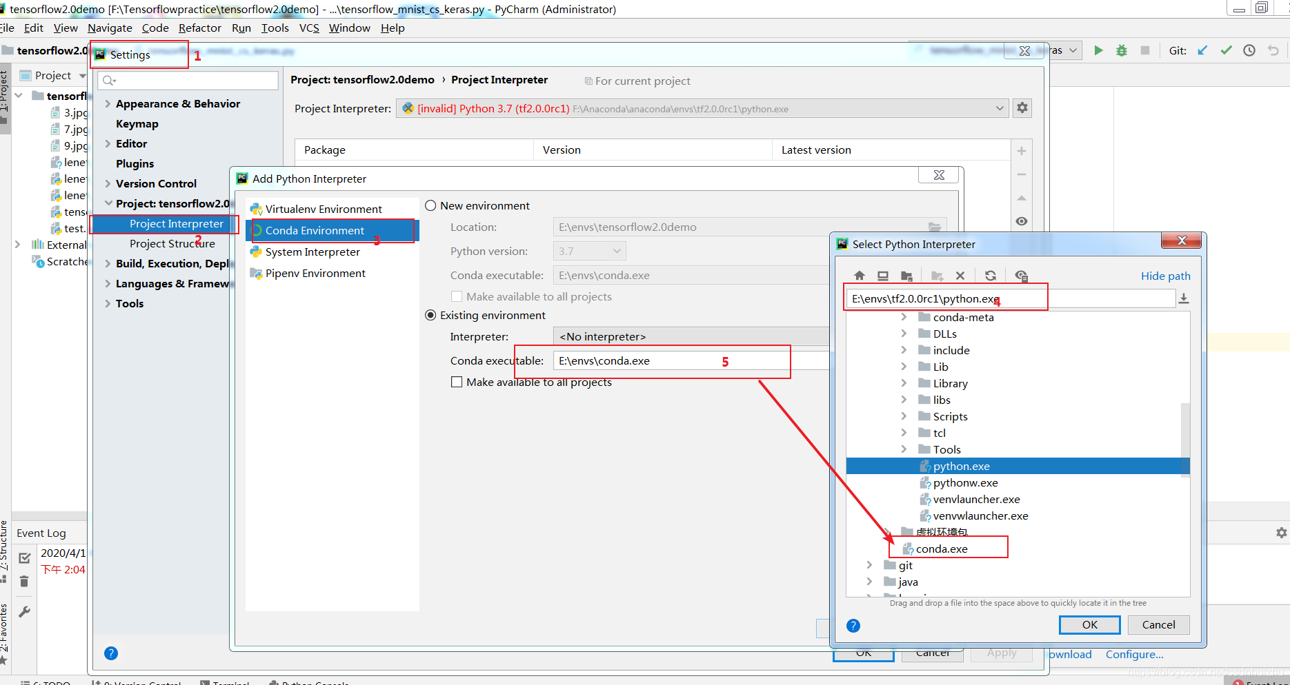Select the New environment radio button
The image size is (1290, 685).
430,205
